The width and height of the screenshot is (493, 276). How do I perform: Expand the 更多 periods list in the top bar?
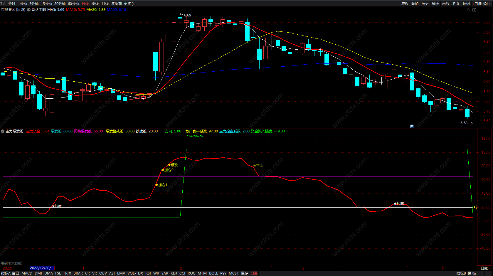pyautogui.click(x=129, y=4)
